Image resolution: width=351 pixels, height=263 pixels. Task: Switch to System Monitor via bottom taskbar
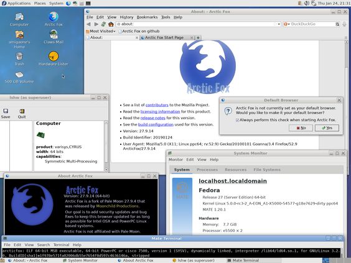[x=80, y=261]
